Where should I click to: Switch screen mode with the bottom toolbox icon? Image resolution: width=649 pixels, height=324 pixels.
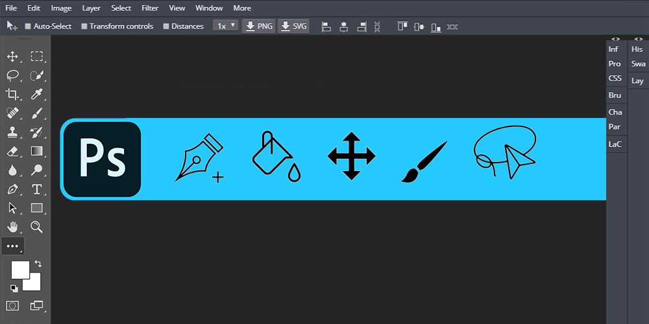point(36,306)
